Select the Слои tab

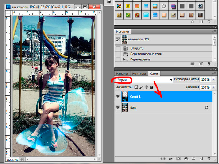pyautogui.click(x=154, y=74)
